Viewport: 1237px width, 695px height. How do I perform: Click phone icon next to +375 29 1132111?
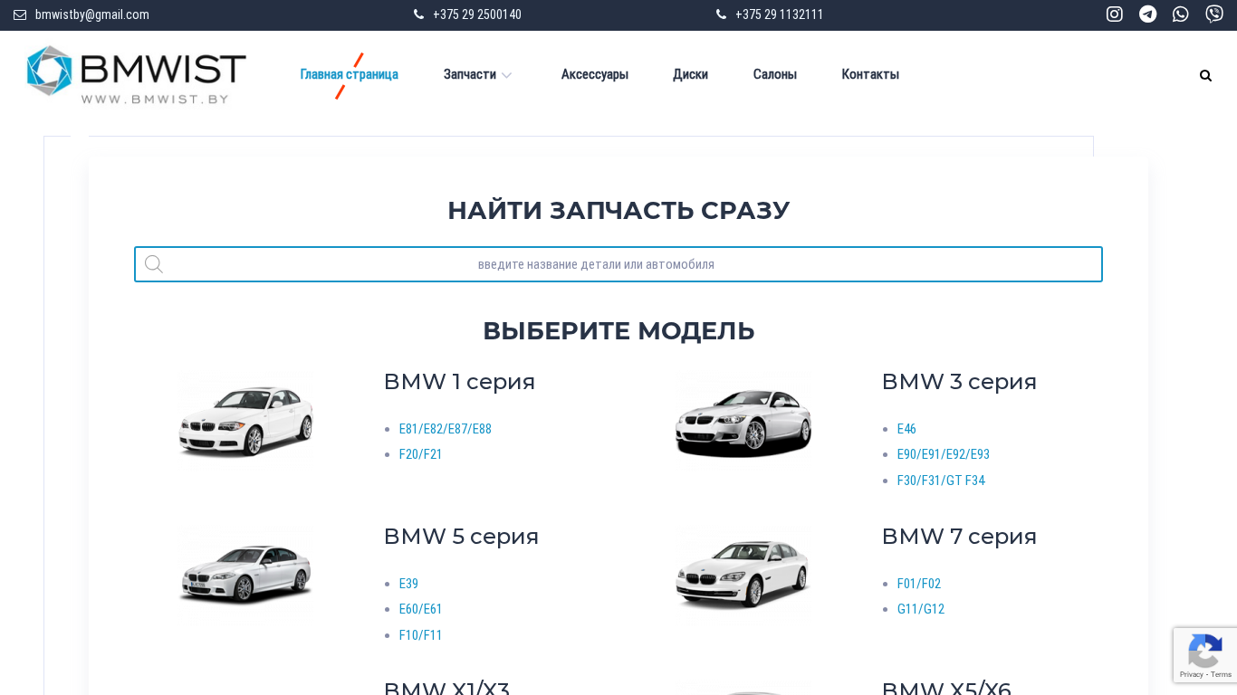[x=721, y=14]
